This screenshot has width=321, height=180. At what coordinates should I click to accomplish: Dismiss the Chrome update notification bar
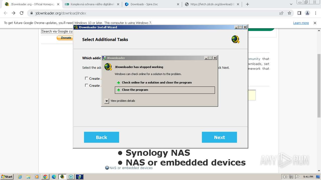point(315,23)
